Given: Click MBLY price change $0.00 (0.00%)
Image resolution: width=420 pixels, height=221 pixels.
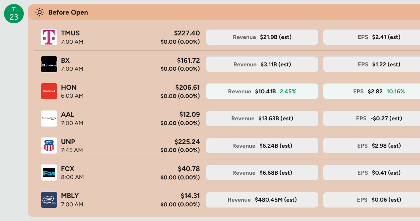Looking at the screenshot, I should tap(180, 205).
